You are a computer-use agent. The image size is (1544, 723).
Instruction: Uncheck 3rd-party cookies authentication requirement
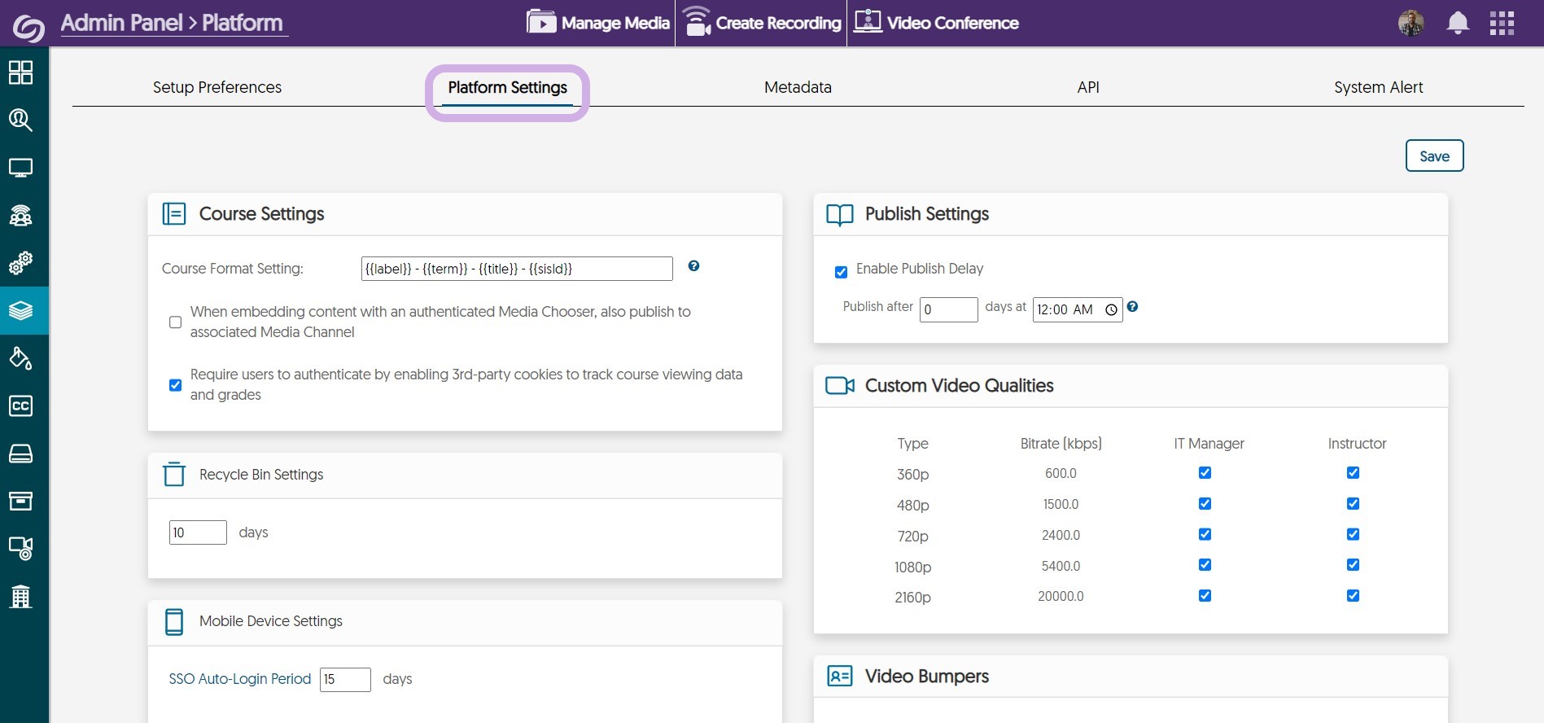(175, 385)
